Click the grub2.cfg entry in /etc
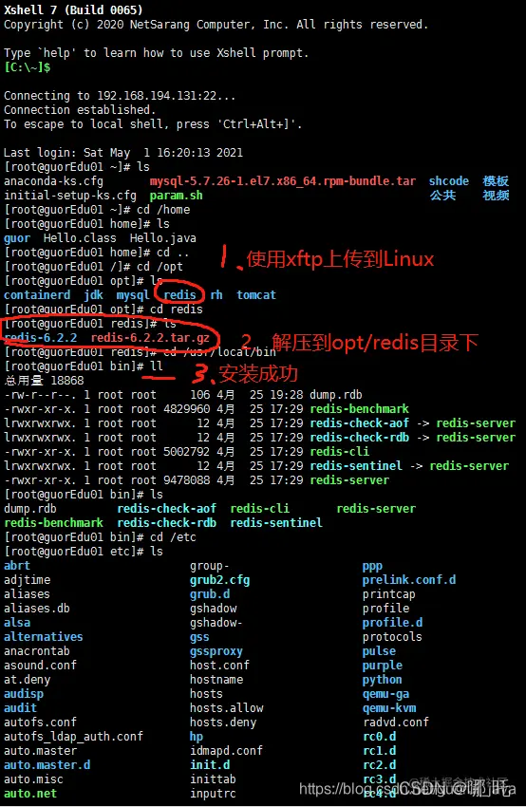This screenshot has height=807, width=526. (219, 580)
